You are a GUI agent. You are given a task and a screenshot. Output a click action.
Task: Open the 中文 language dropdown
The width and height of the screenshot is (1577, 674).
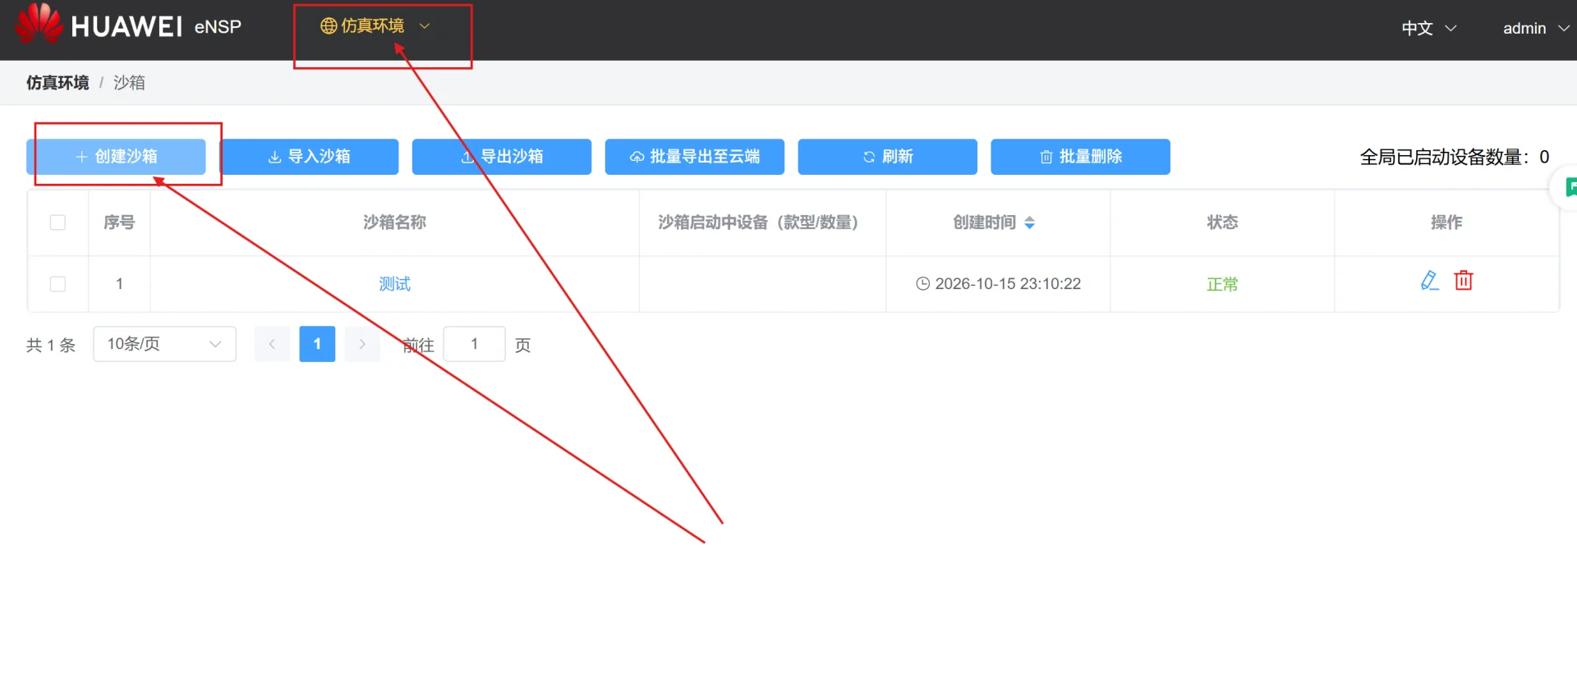tap(1429, 28)
